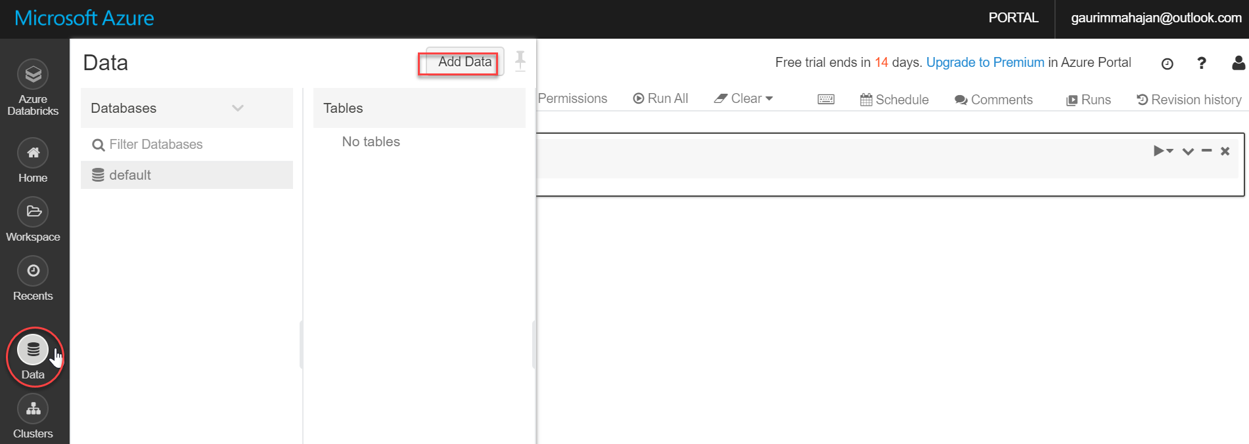
Task: Open Revision history
Action: (x=1189, y=100)
